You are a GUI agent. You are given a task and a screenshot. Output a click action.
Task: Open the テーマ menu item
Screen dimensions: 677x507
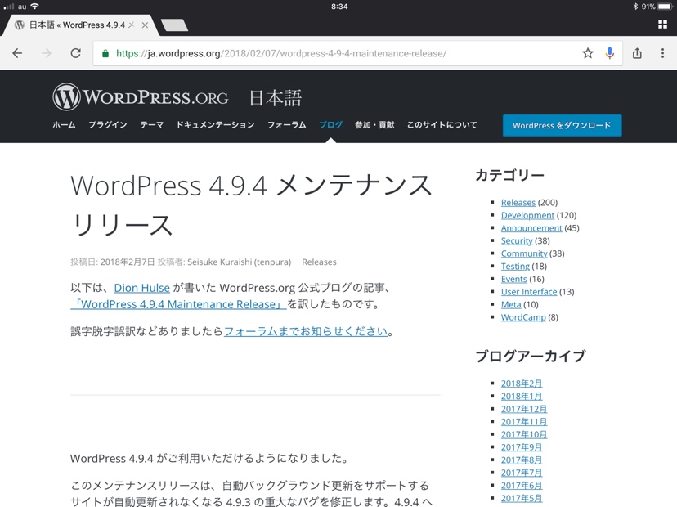pyautogui.click(x=152, y=125)
